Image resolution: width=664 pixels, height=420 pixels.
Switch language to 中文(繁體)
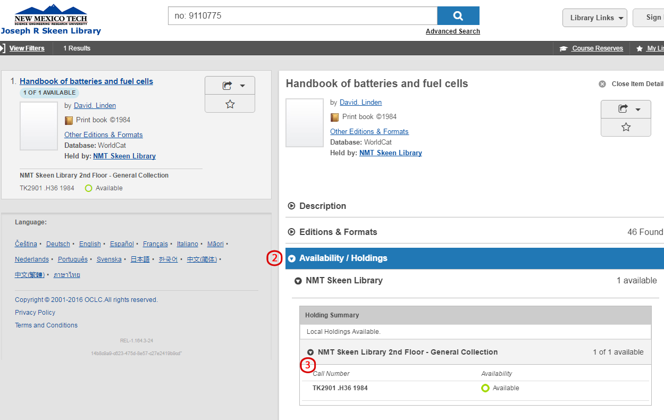[x=30, y=275]
